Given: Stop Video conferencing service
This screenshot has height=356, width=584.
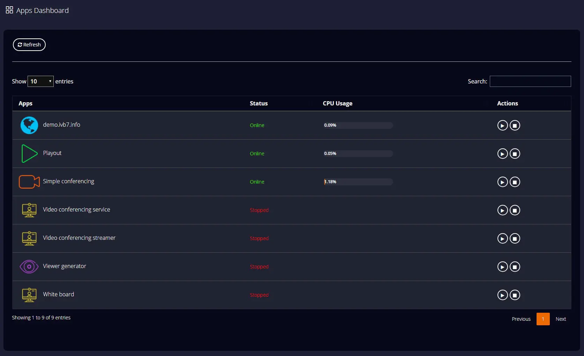Looking at the screenshot, I should point(515,210).
